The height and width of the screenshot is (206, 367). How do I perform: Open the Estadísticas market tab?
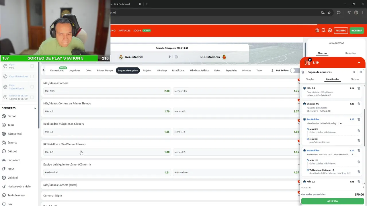178,70
